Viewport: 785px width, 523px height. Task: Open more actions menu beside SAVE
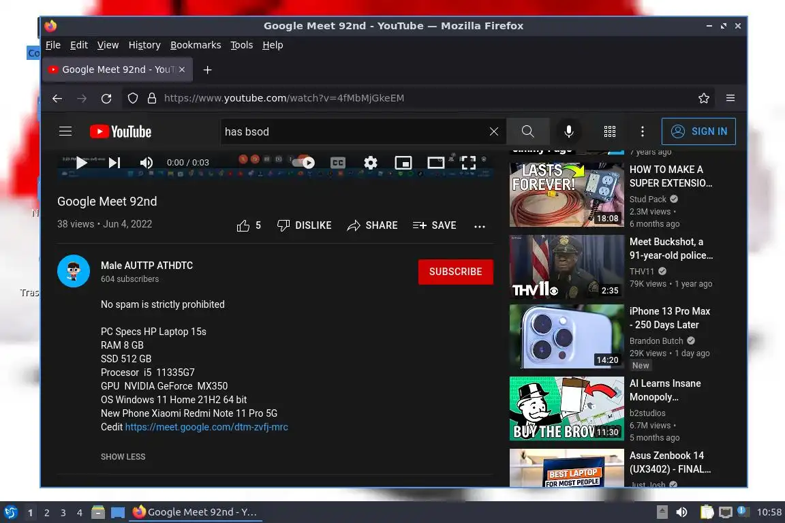(x=480, y=226)
